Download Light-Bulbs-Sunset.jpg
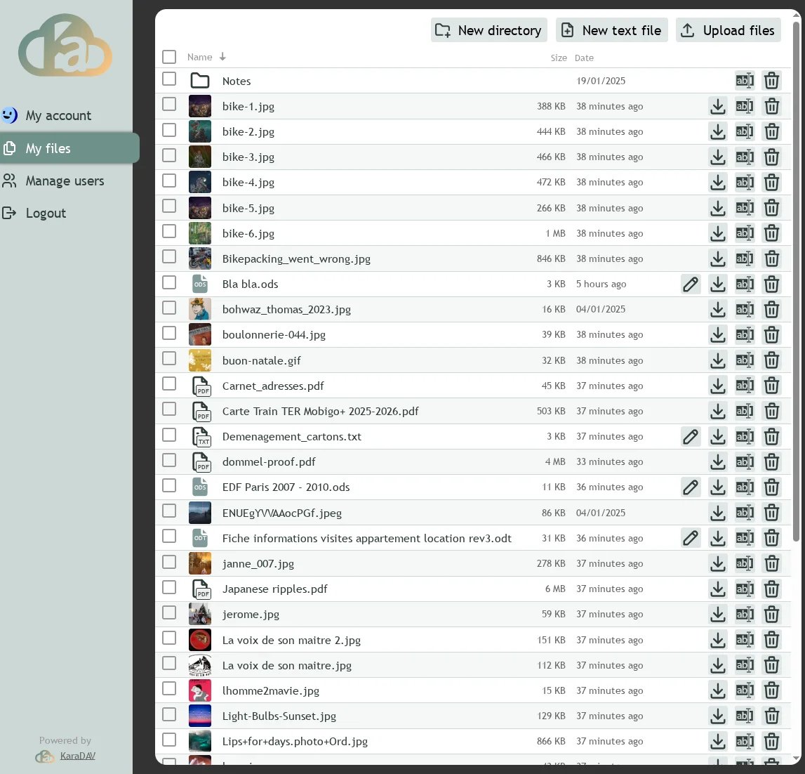The image size is (805, 774). pos(717,716)
